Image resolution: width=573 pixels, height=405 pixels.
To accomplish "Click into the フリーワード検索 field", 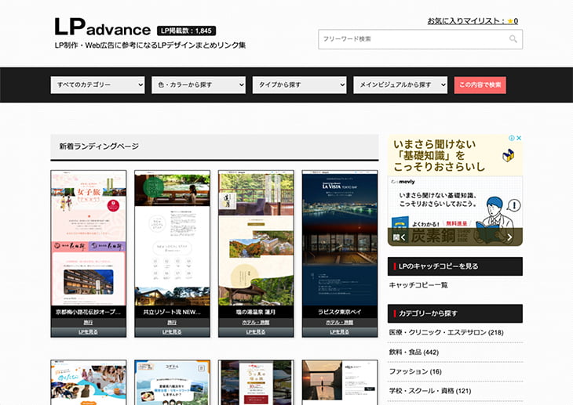I will [x=412, y=39].
